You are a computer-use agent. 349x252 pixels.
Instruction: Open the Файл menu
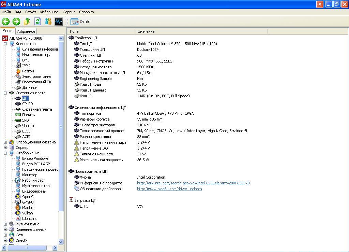point(6,12)
